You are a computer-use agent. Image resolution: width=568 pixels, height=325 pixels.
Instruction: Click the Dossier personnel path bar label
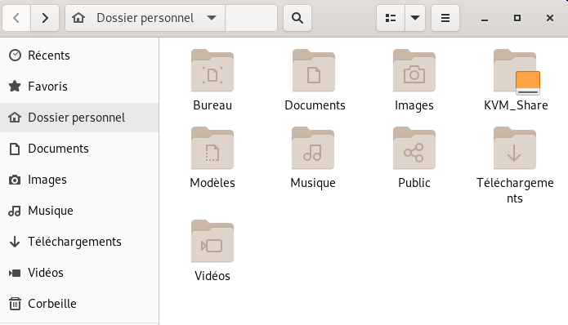point(145,18)
